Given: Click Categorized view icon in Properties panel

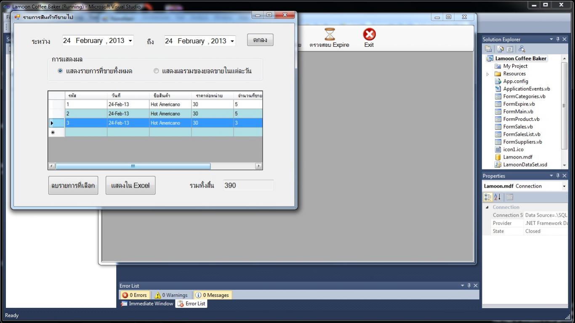Looking at the screenshot, I should (488, 197).
